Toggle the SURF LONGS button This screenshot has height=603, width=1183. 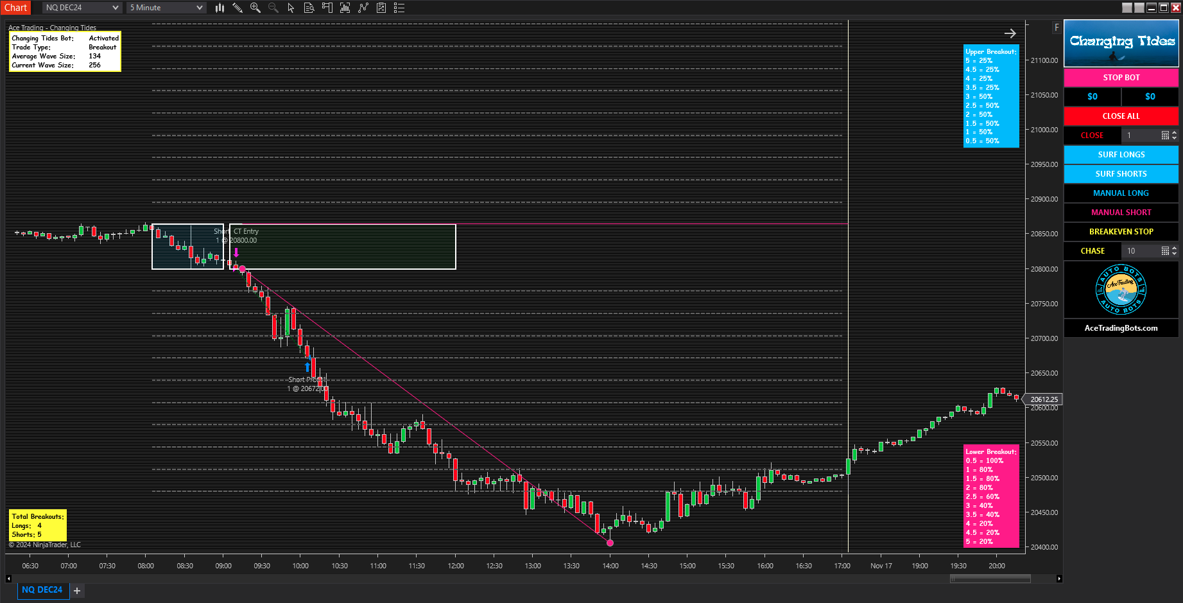[1121, 155]
